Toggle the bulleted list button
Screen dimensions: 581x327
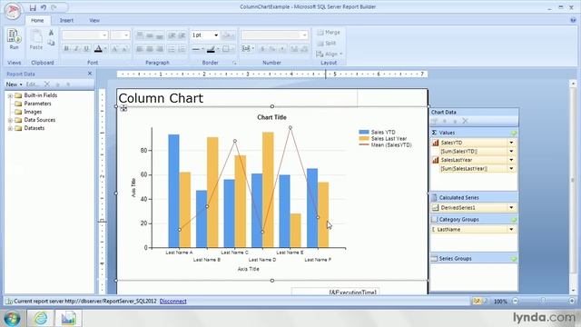pos(172,48)
